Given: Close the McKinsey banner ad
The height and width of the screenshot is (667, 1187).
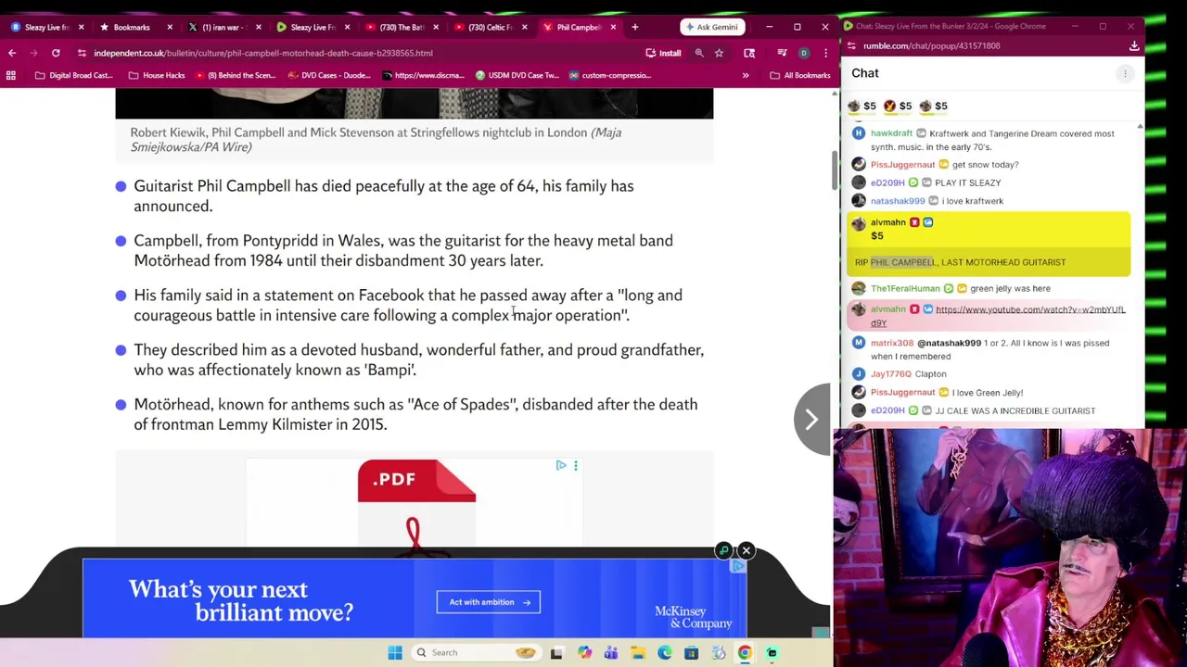Looking at the screenshot, I should [746, 550].
